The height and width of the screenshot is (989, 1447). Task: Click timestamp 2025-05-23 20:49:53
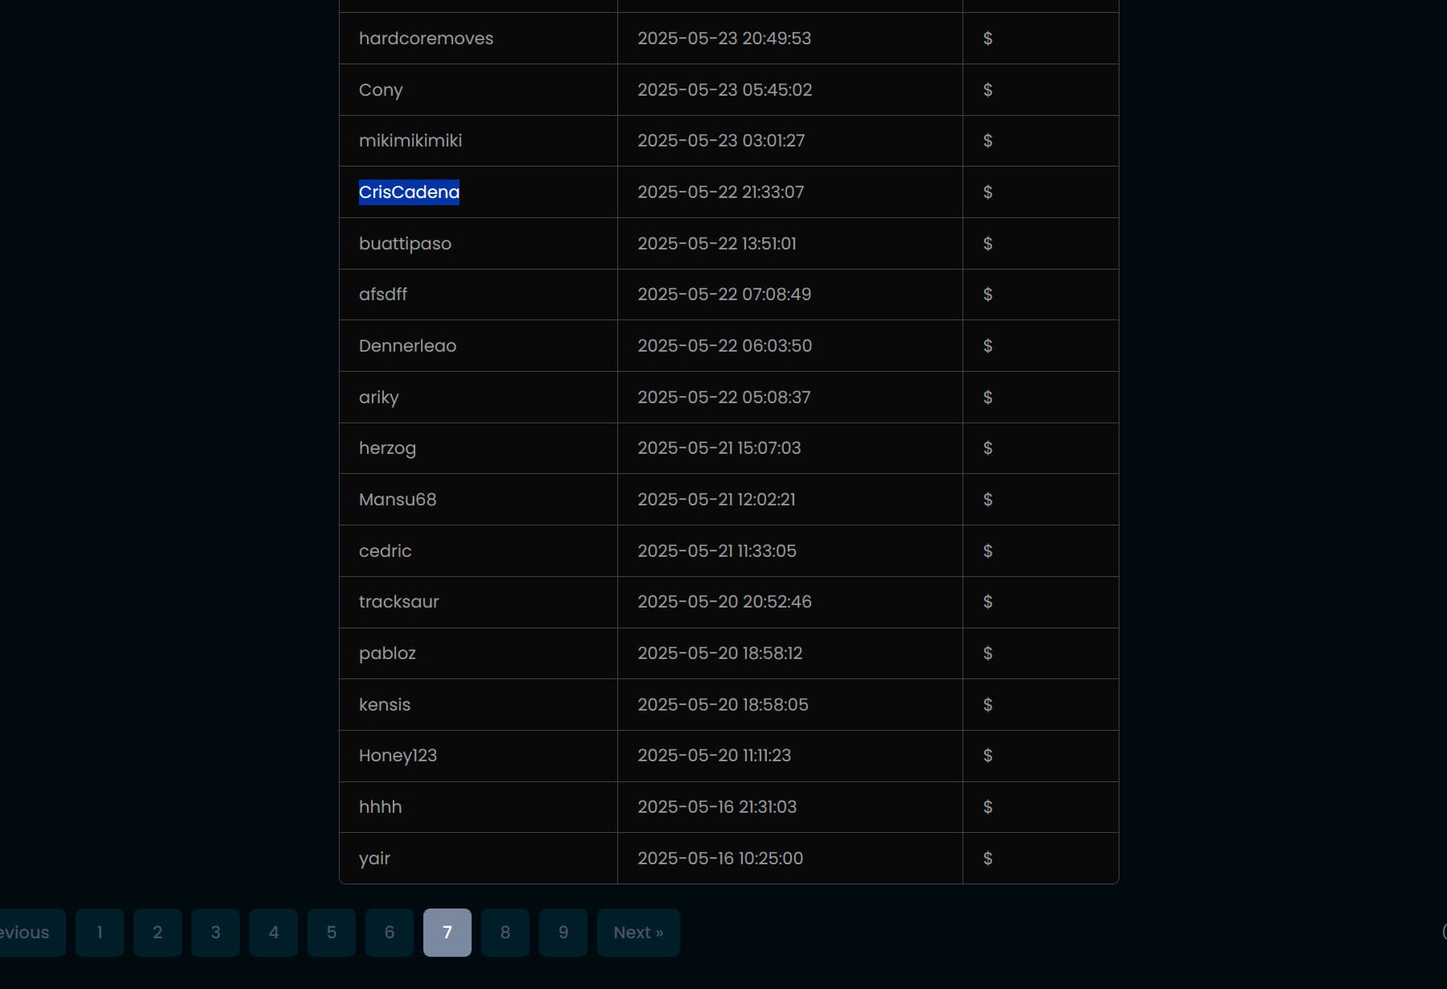724,39
